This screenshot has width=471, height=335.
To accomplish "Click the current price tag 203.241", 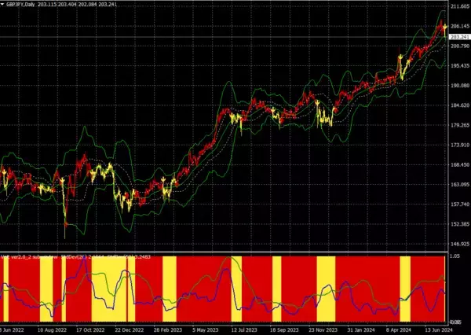I will 459,37.
